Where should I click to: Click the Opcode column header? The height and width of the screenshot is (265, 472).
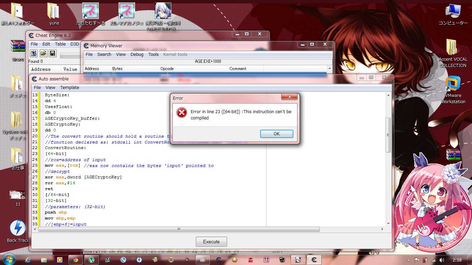coord(167,69)
